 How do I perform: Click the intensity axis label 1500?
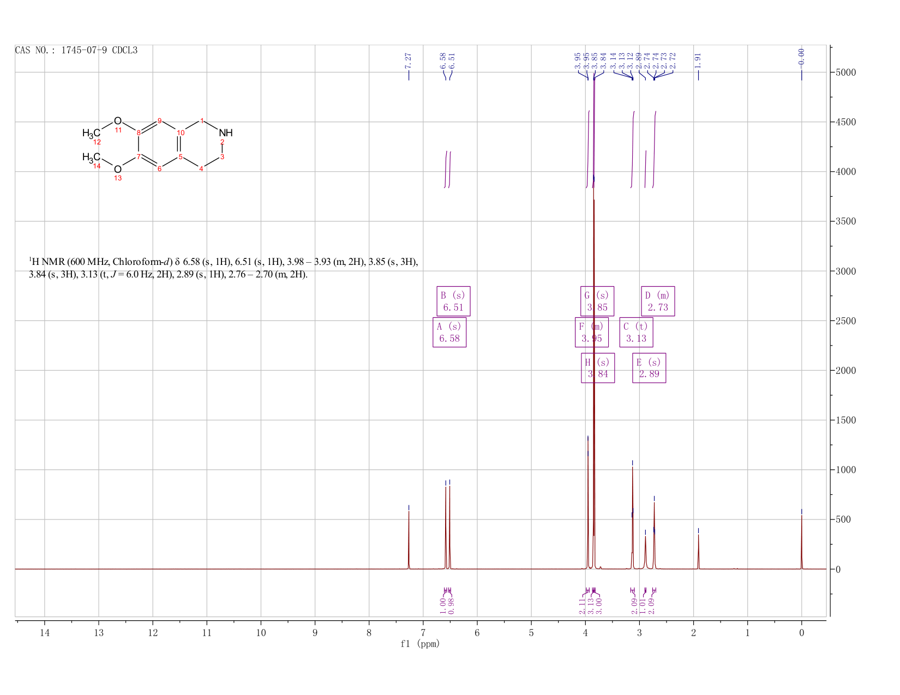[x=845, y=420]
